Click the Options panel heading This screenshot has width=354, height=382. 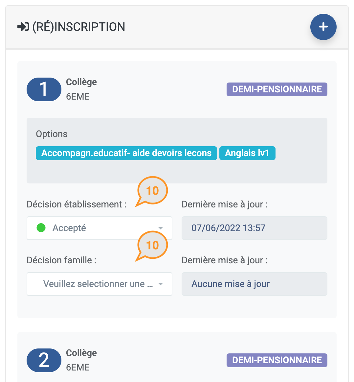[x=52, y=134]
